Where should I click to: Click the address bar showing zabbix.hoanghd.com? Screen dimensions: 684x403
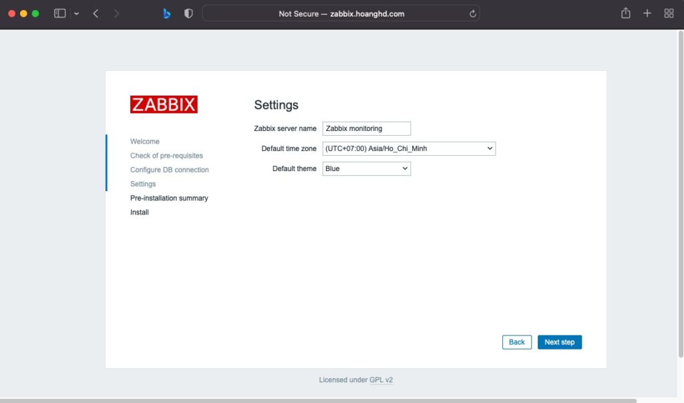[341, 13]
